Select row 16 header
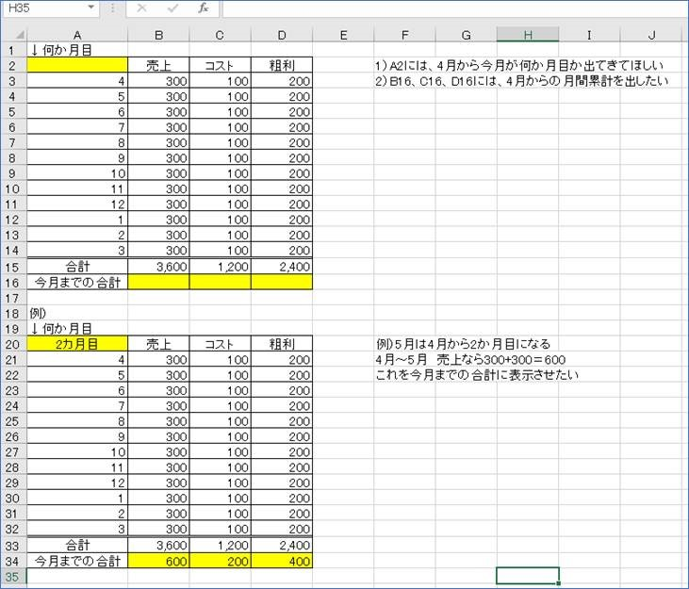Image resolution: width=689 pixels, height=589 pixels. (x=13, y=282)
